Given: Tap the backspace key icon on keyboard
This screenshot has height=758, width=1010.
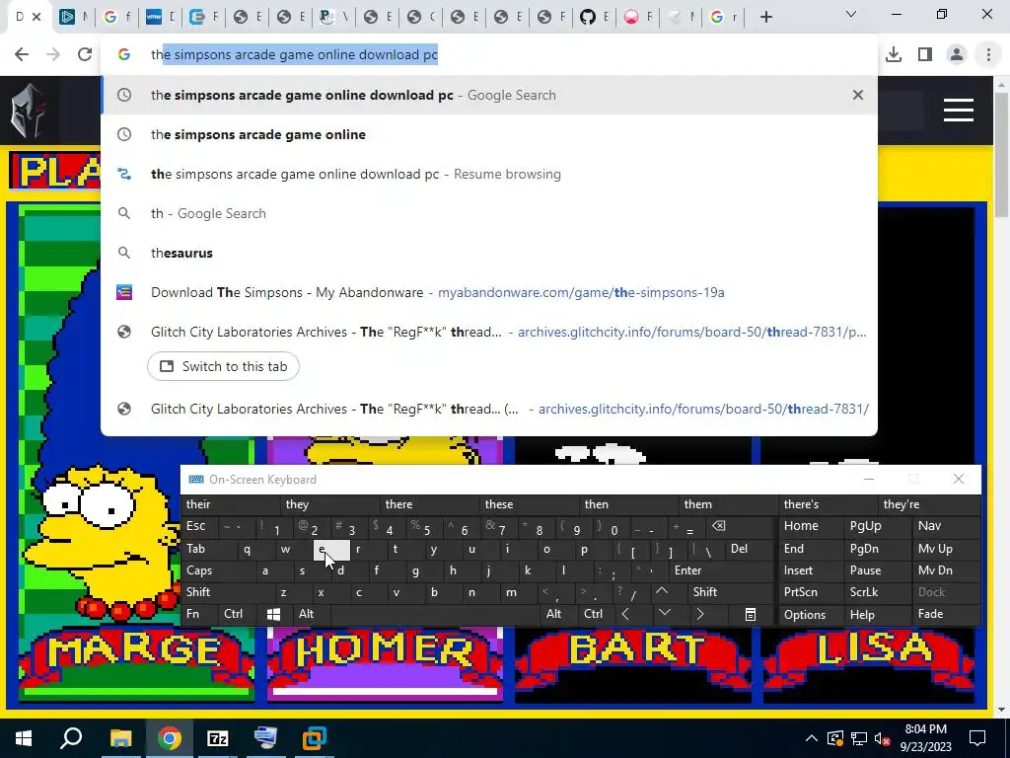Looking at the screenshot, I should 719,526.
